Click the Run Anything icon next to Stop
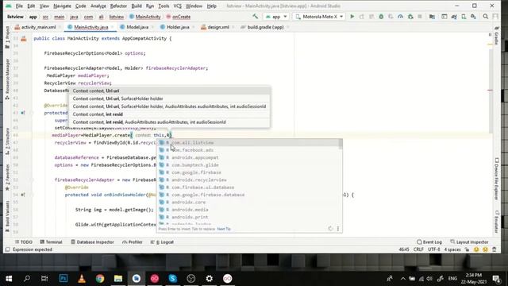 click(444, 17)
